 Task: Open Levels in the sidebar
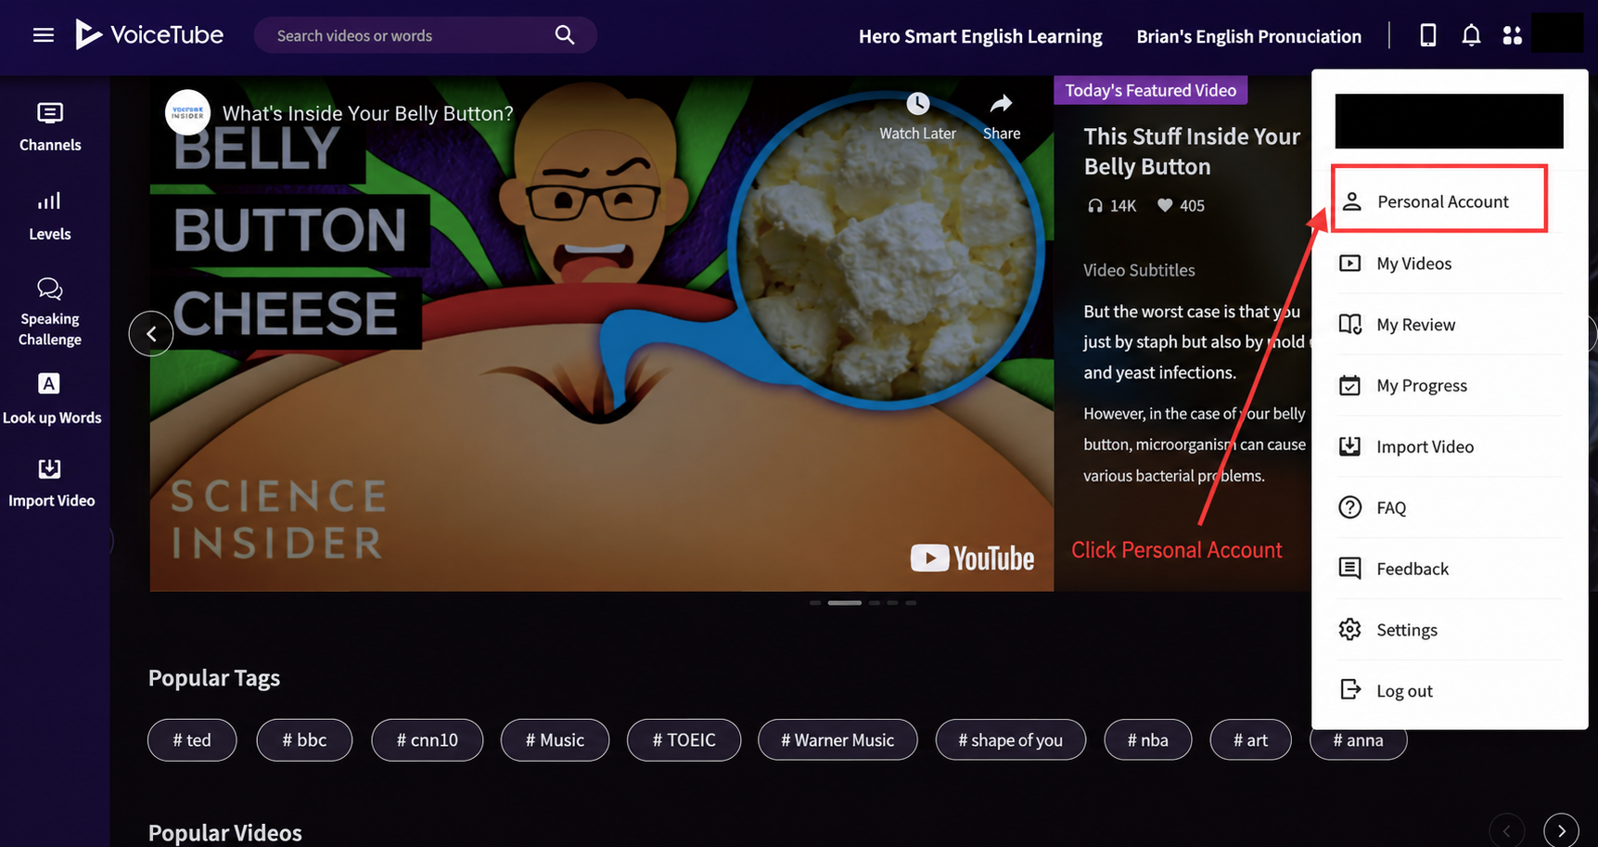[x=50, y=216]
